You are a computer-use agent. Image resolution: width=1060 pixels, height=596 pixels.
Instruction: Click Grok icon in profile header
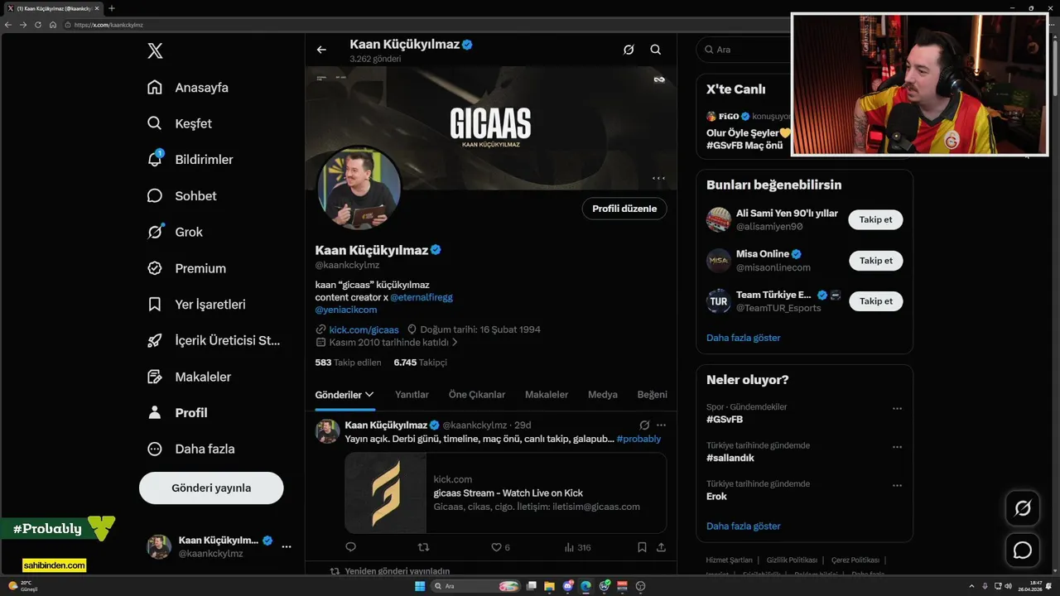[x=629, y=50]
